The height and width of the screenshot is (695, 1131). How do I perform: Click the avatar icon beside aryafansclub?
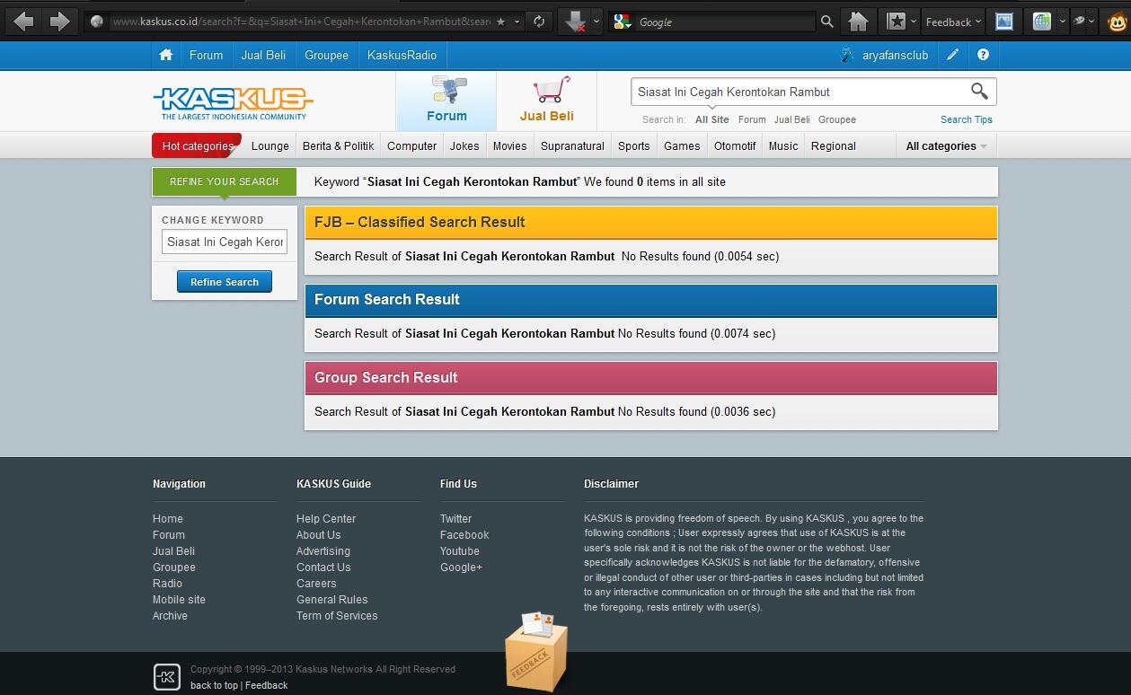click(x=846, y=55)
